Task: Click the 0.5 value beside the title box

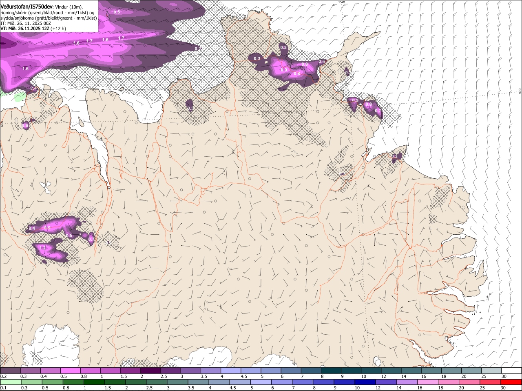Action: tap(117, 12)
